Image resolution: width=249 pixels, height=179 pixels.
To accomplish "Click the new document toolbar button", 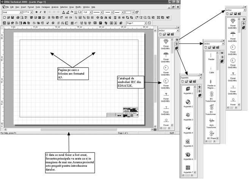I will (x=3, y=18).
